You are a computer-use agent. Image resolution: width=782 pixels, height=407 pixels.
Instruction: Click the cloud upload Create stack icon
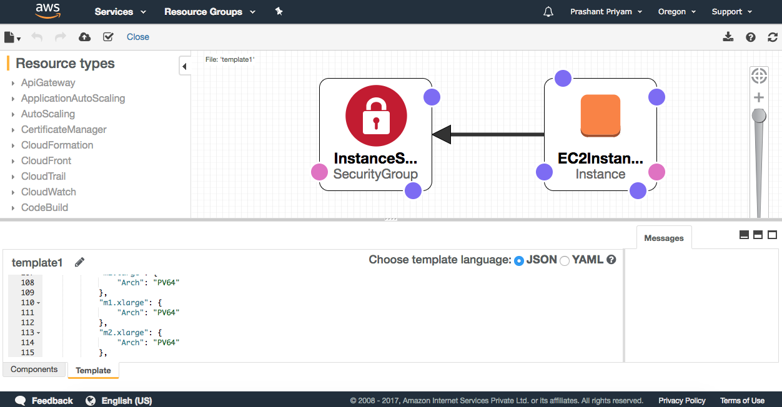tap(84, 37)
